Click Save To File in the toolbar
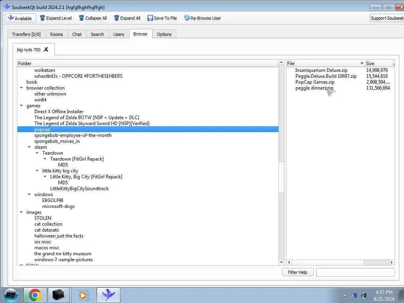404x303 pixels. point(162,18)
